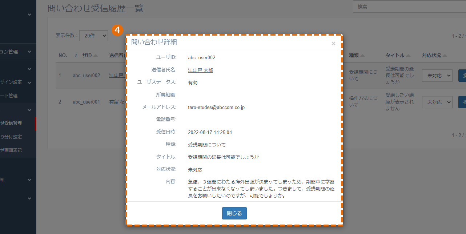
Task: Click the dialog's ユーザID value abc_user002
Action: [202, 57]
